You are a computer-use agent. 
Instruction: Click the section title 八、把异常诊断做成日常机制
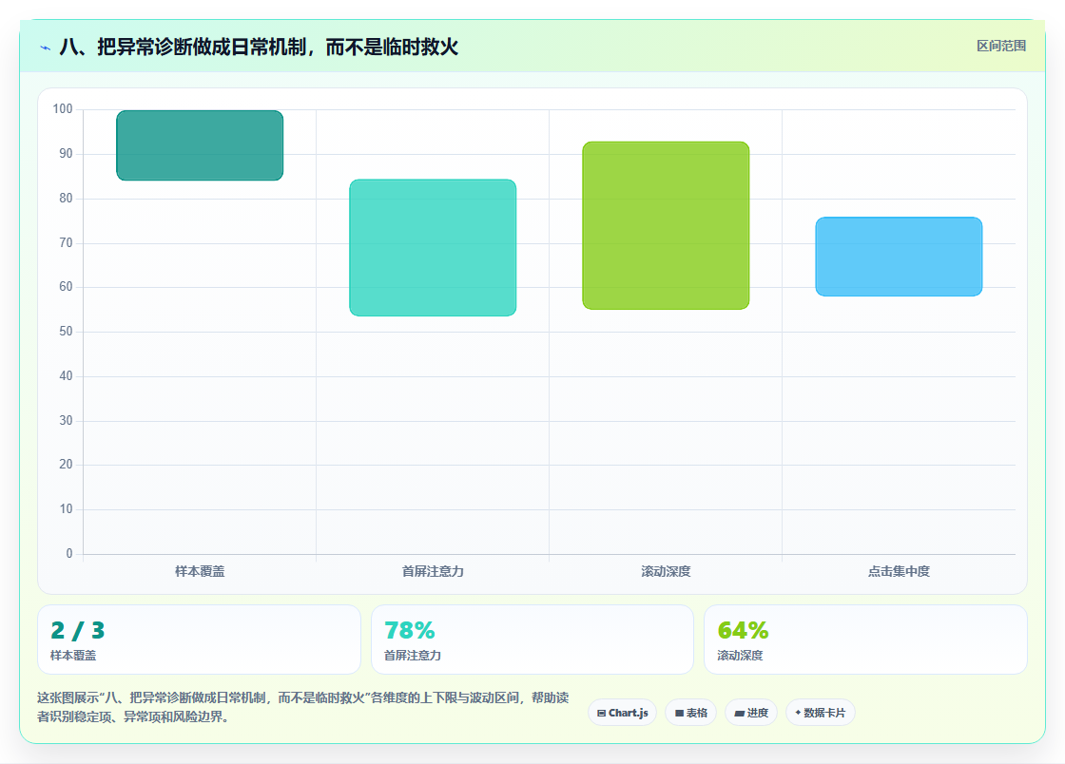[x=259, y=47]
